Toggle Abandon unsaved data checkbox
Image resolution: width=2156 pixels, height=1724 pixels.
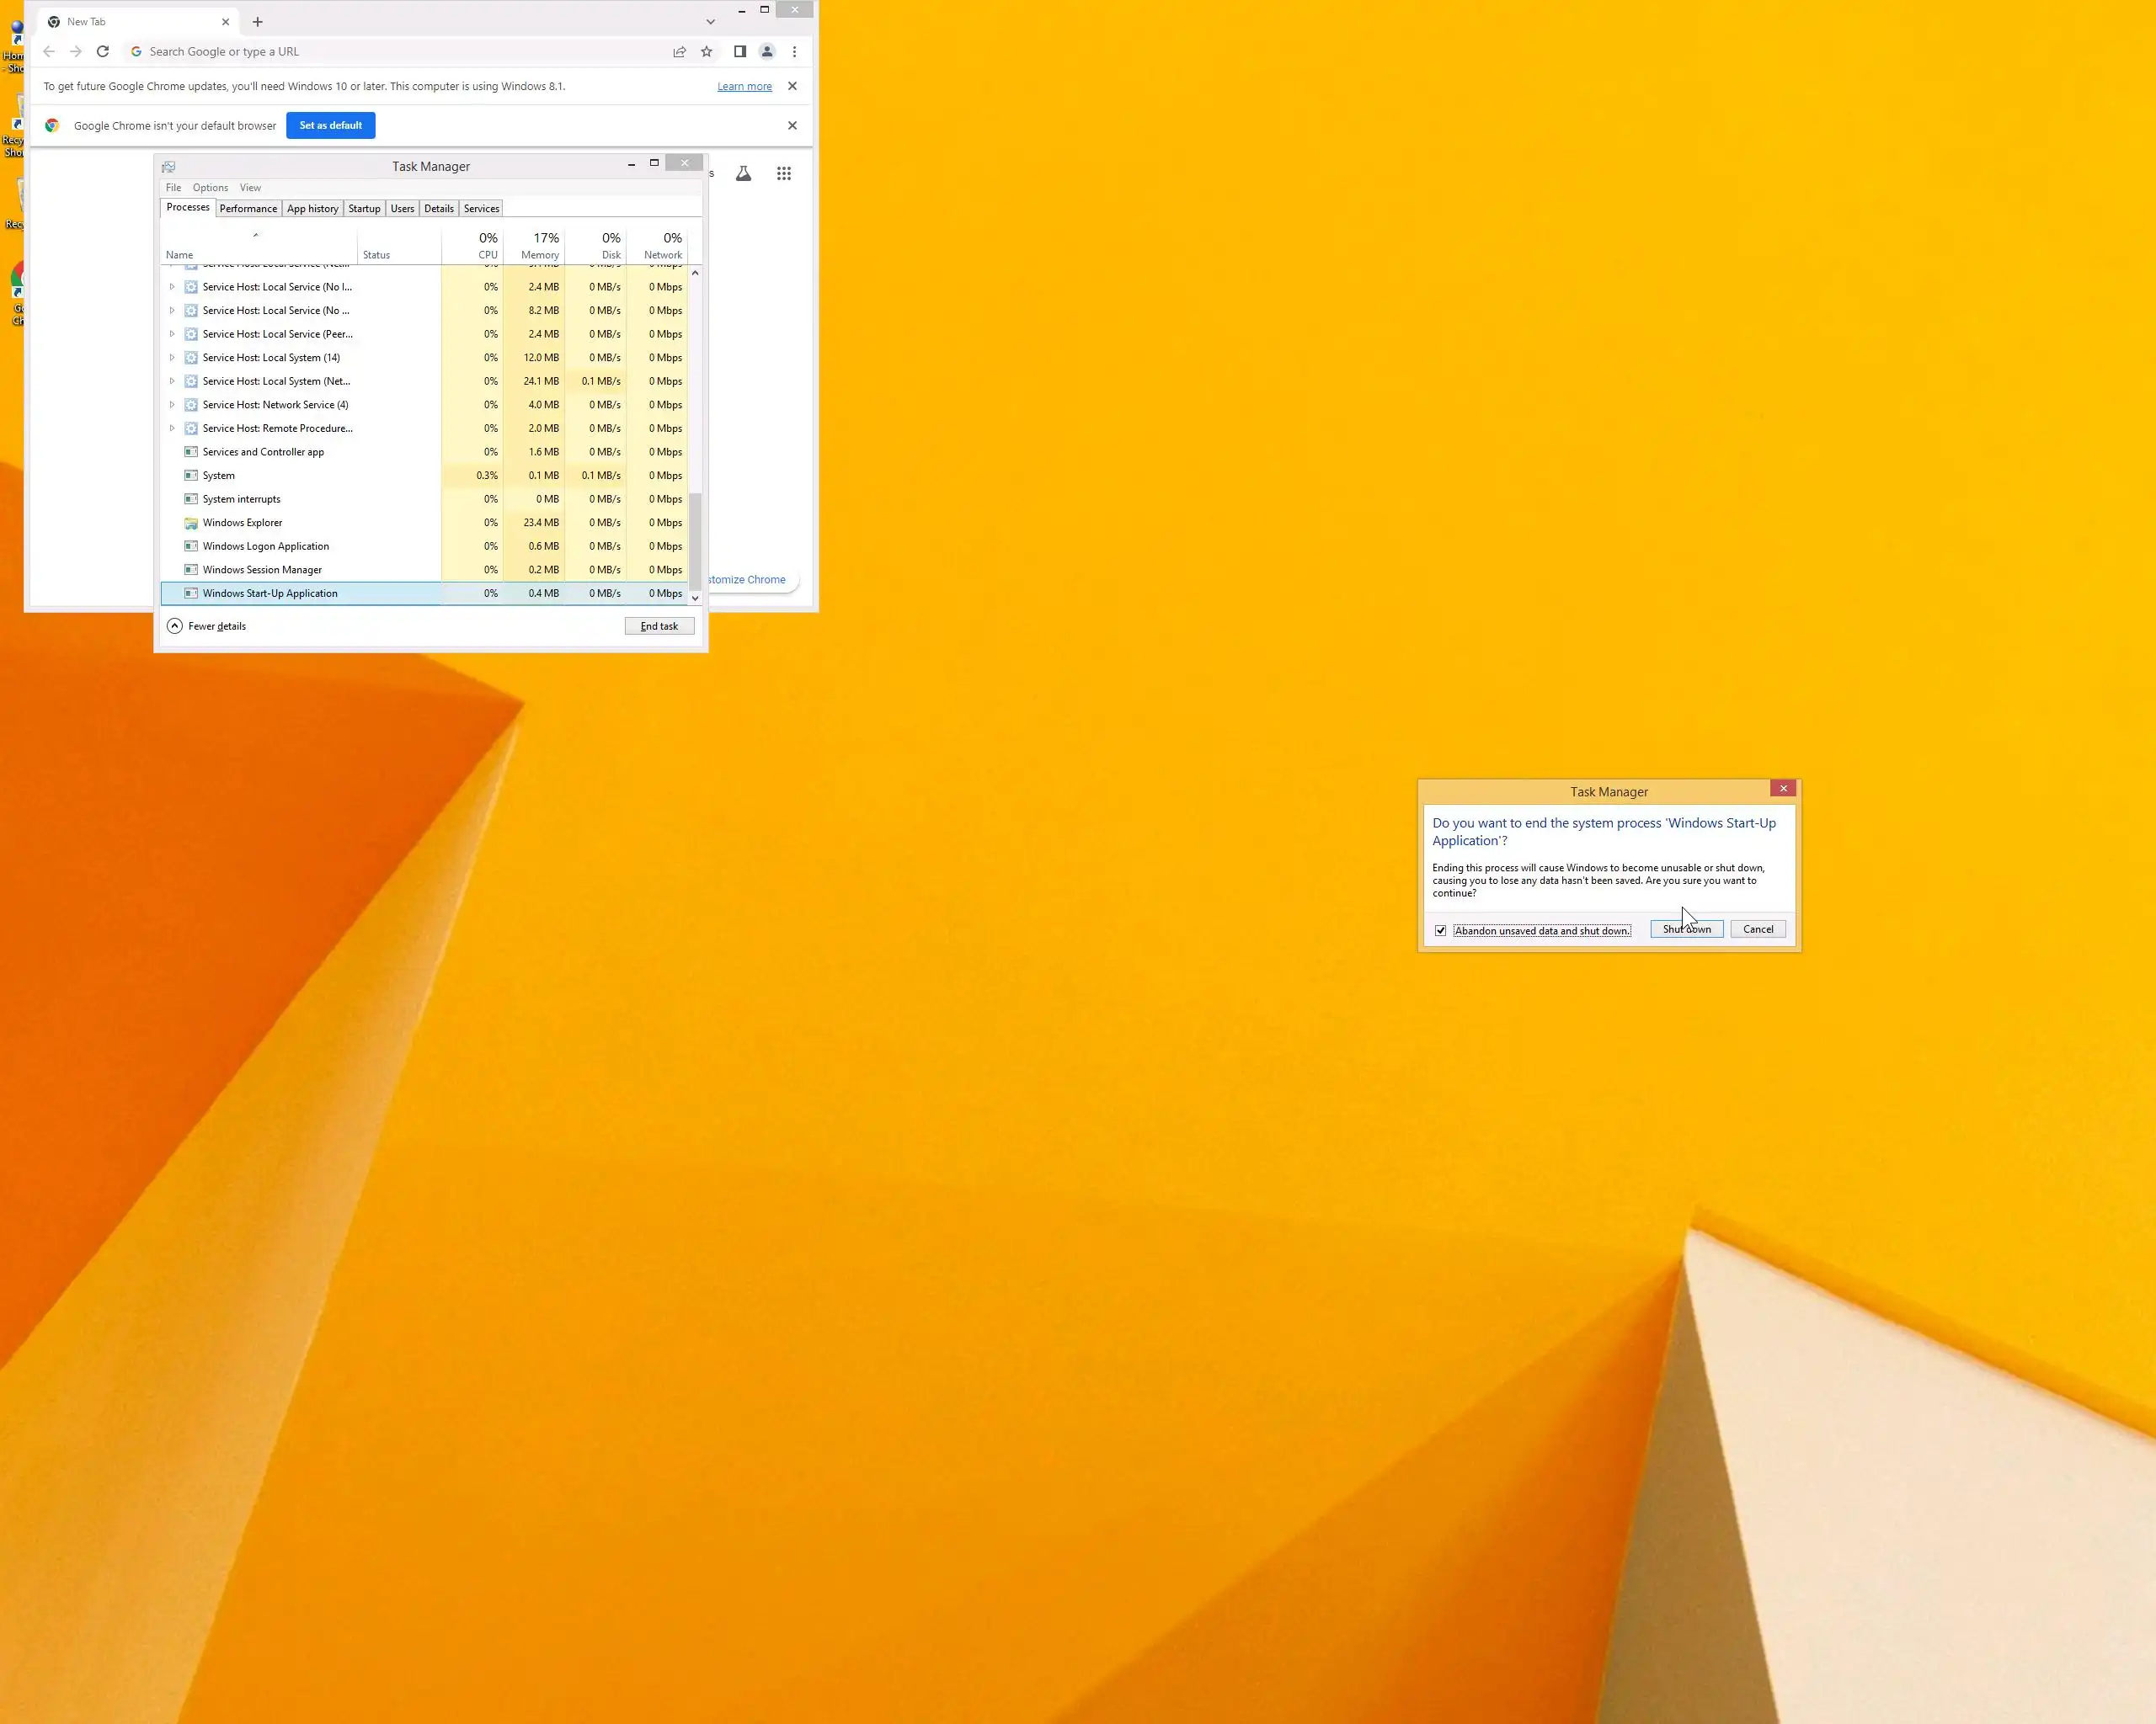(1440, 930)
